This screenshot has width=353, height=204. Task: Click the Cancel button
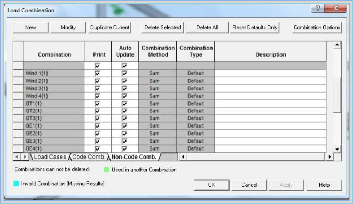[x=249, y=185]
